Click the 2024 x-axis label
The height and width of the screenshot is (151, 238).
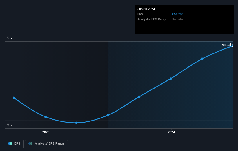[171, 132]
